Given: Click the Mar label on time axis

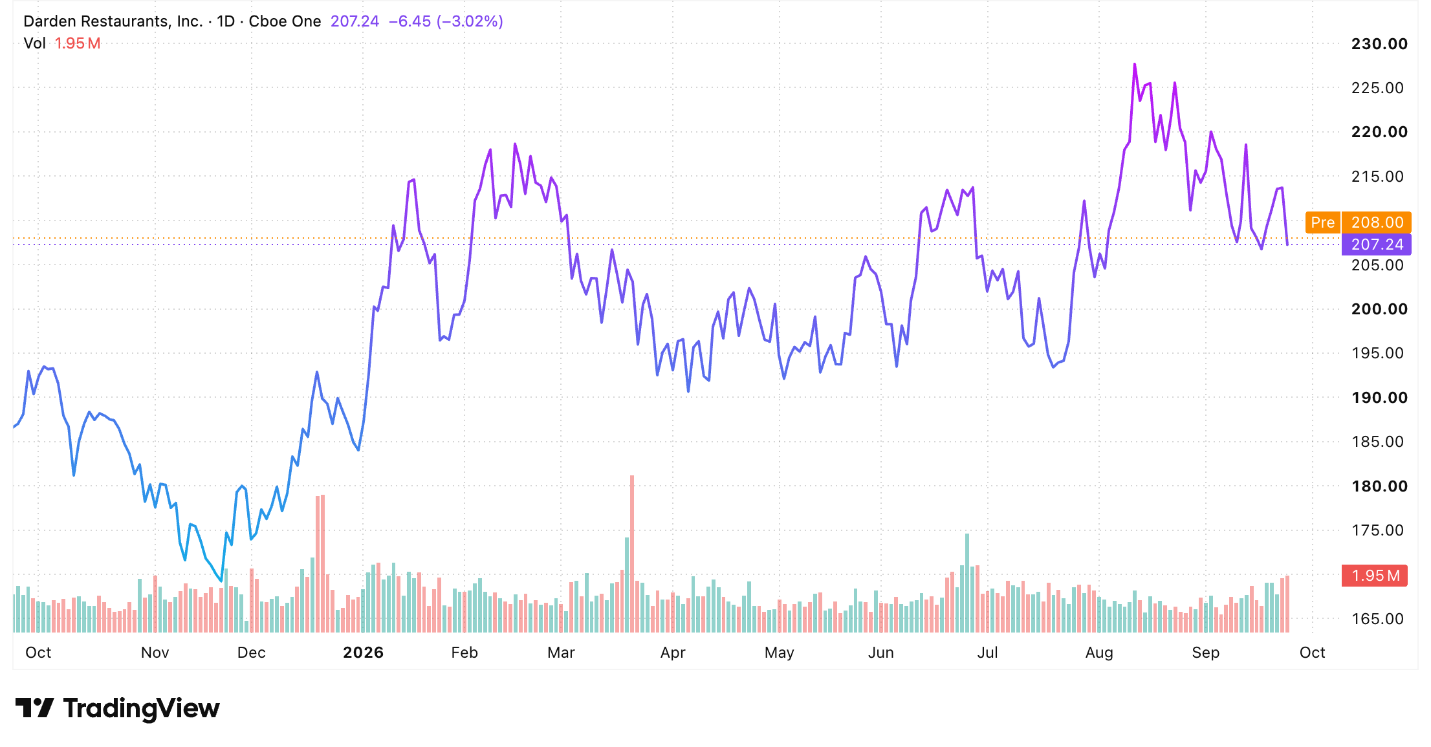Looking at the screenshot, I should tap(561, 653).
